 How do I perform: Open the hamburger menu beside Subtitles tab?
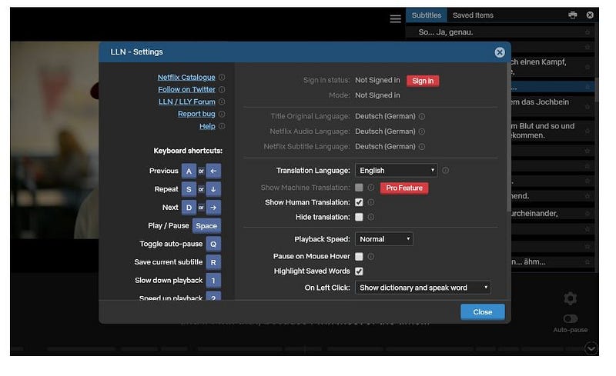click(396, 18)
